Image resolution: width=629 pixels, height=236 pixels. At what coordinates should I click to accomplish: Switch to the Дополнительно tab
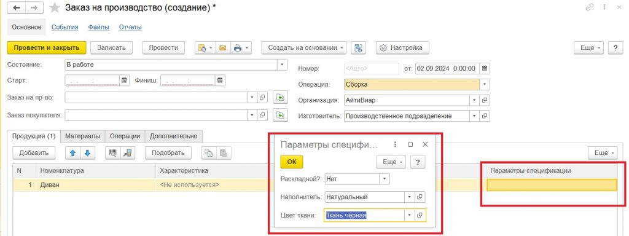(x=174, y=136)
